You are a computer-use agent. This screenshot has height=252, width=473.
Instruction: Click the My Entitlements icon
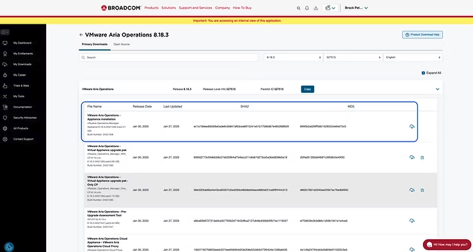5,54
